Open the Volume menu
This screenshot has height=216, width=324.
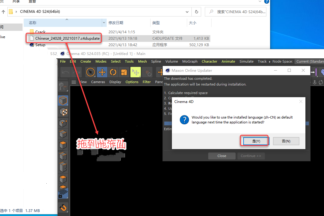coord(172,61)
